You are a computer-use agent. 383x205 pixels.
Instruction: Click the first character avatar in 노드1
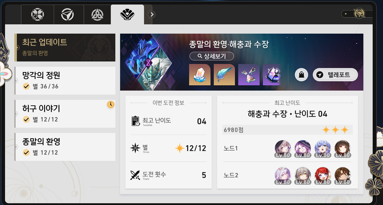pos(283,149)
